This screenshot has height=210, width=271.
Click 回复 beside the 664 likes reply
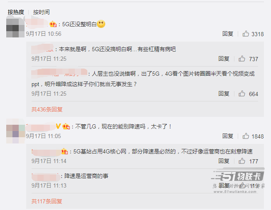tap(224, 94)
